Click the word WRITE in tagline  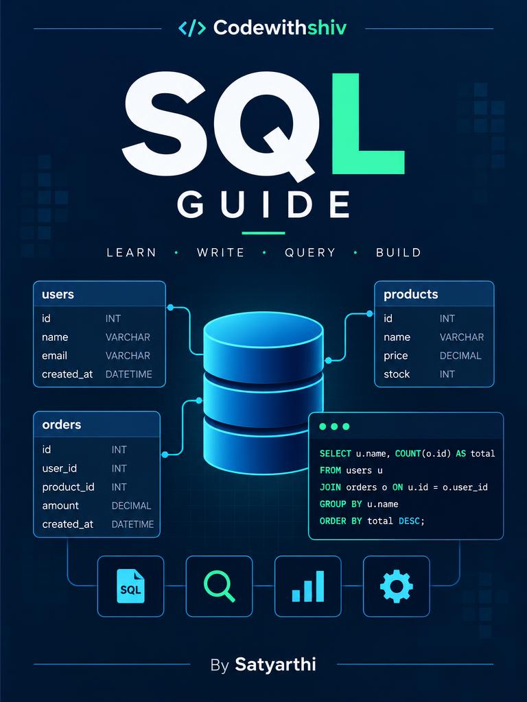[x=220, y=252]
